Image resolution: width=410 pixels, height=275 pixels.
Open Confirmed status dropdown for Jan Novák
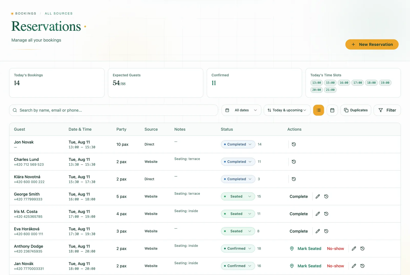[238, 266]
